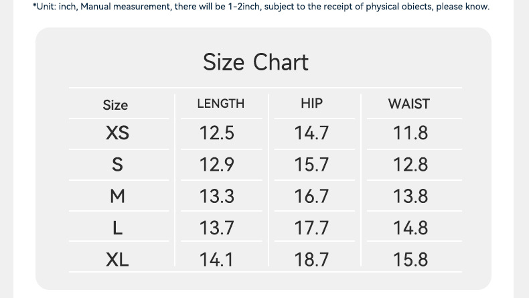Click the WAIST column header
Viewport: 529px width, 298px height.
[408, 104]
